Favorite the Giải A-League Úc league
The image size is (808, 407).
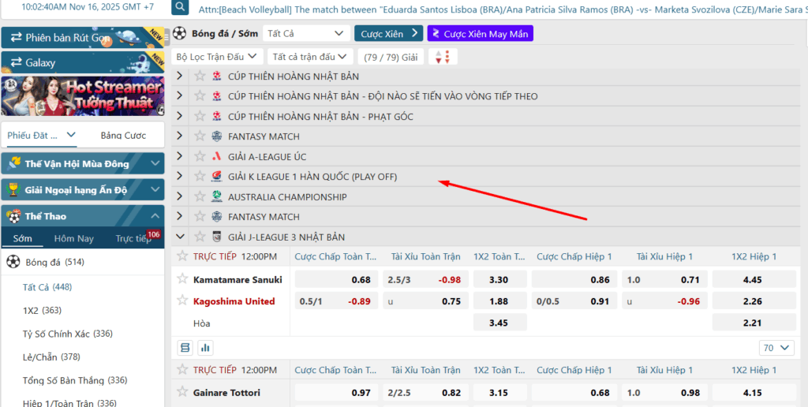point(200,156)
